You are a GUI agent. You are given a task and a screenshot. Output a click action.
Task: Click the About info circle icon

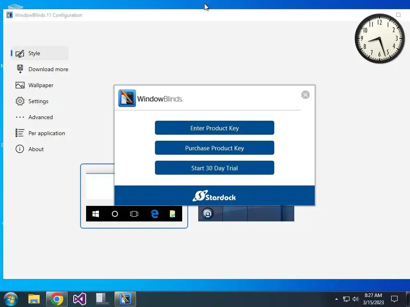[20, 149]
